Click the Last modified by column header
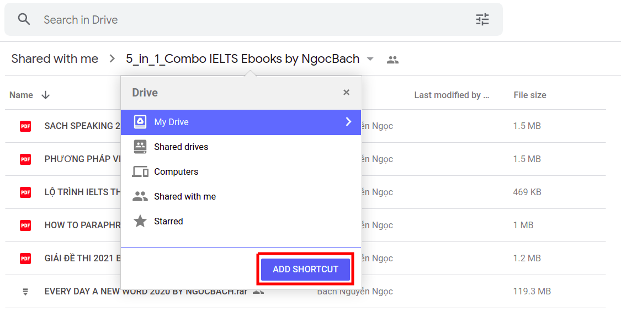 (452, 95)
